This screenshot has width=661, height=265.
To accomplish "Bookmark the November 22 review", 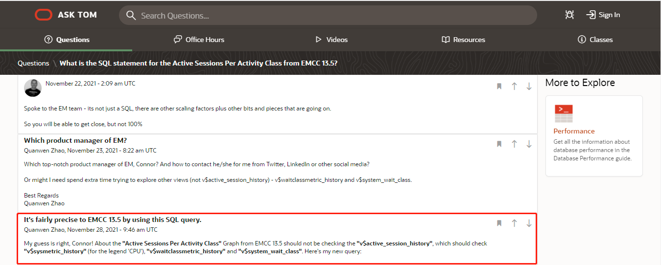I will (499, 86).
